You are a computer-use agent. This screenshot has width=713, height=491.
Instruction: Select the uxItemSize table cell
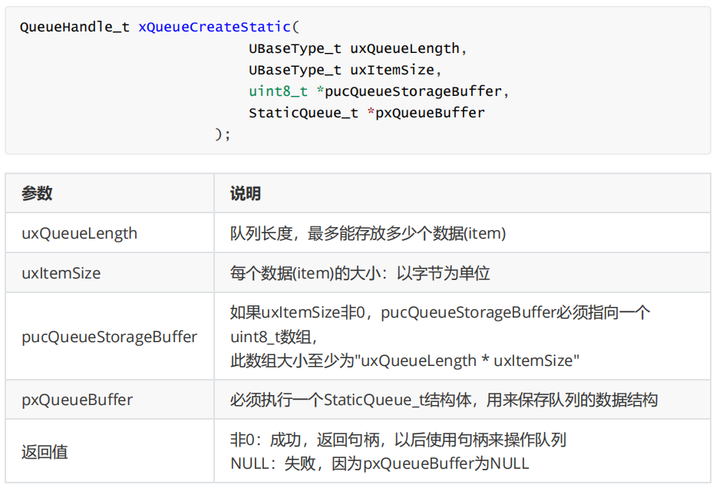pos(110,273)
